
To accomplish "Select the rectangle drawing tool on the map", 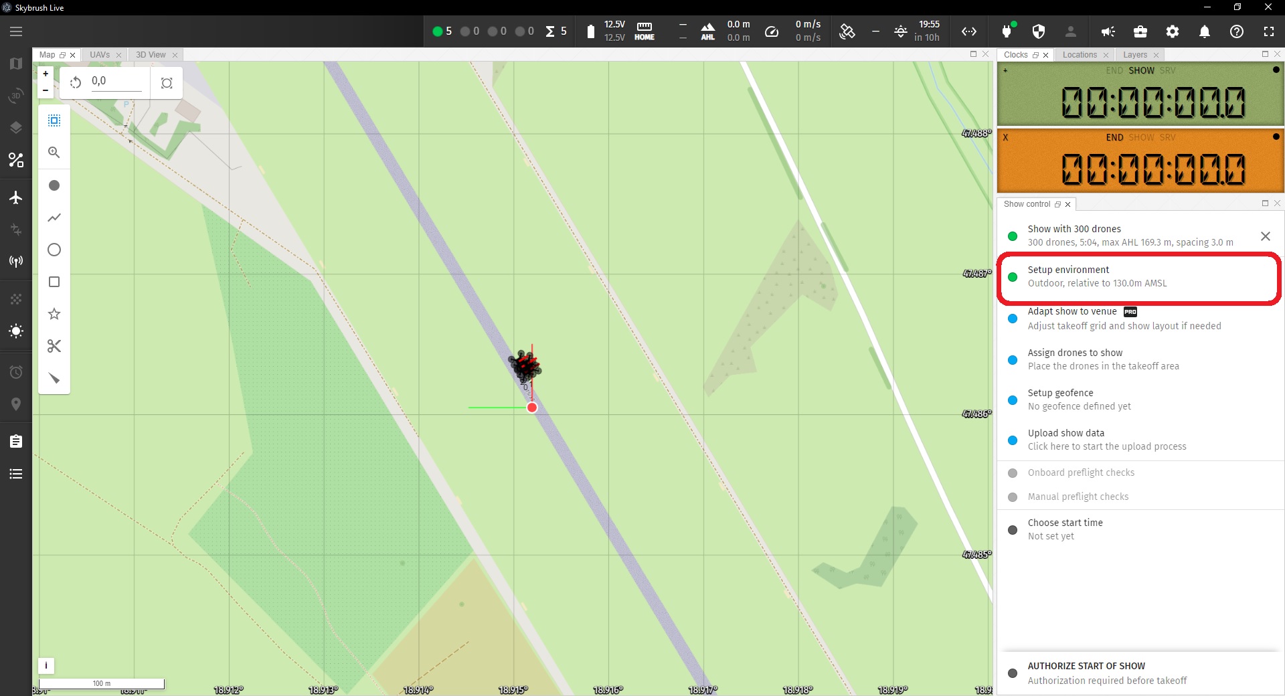I will click(x=53, y=282).
